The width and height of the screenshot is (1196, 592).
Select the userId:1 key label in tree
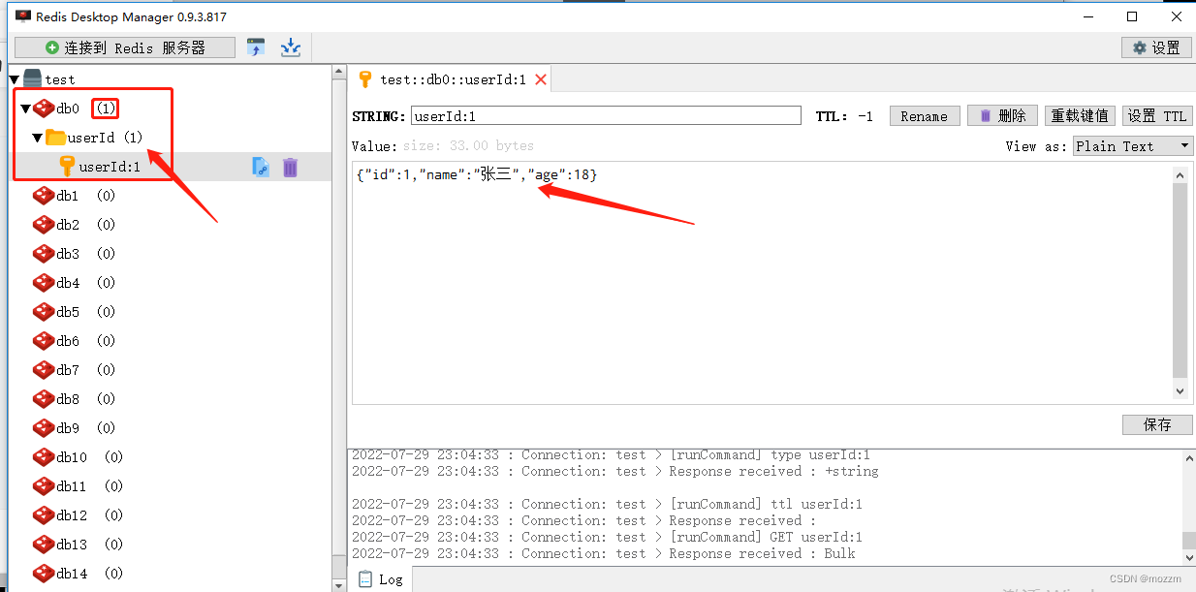coord(110,167)
